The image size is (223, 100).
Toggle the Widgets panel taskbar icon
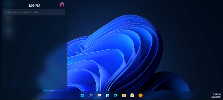107,96
